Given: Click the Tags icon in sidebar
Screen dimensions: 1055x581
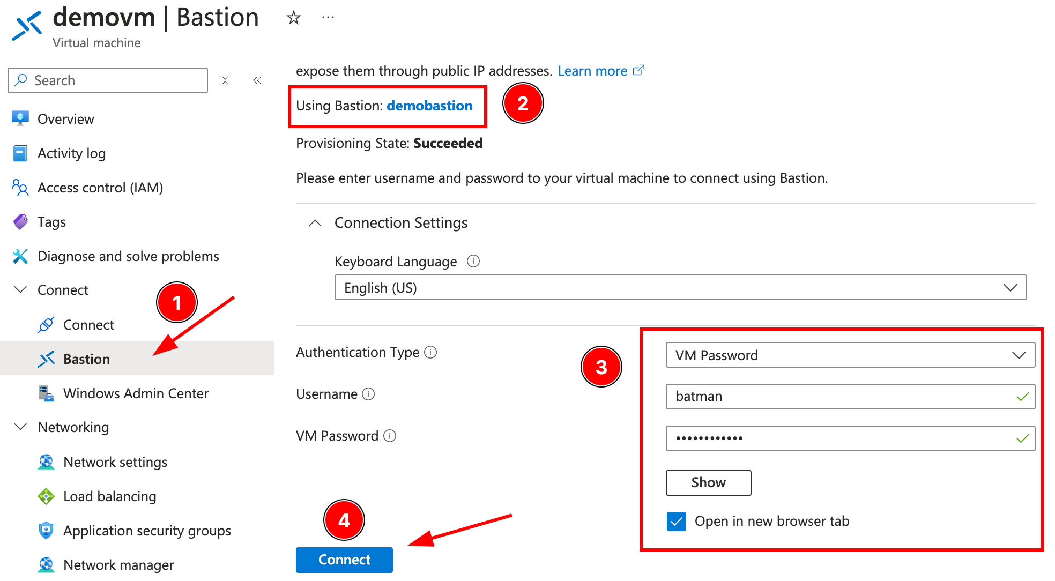Looking at the screenshot, I should click(x=20, y=221).
